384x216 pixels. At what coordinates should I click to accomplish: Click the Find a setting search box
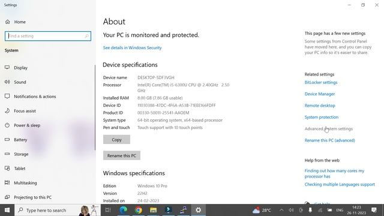tap(48, 36)
